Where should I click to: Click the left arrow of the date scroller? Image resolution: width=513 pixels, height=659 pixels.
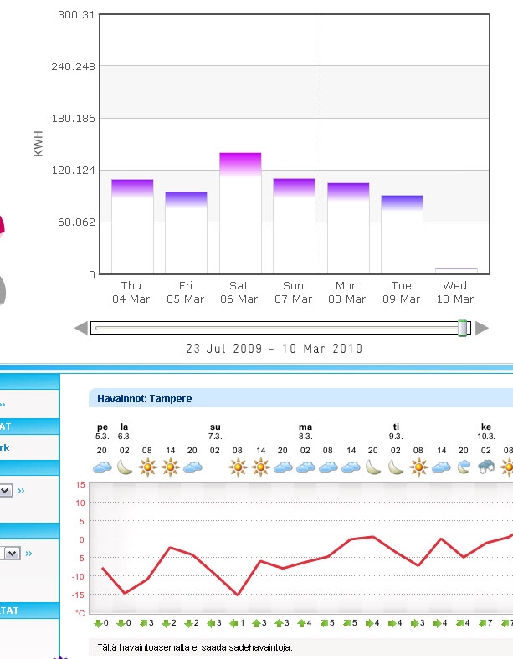click(x=80, y=328)
